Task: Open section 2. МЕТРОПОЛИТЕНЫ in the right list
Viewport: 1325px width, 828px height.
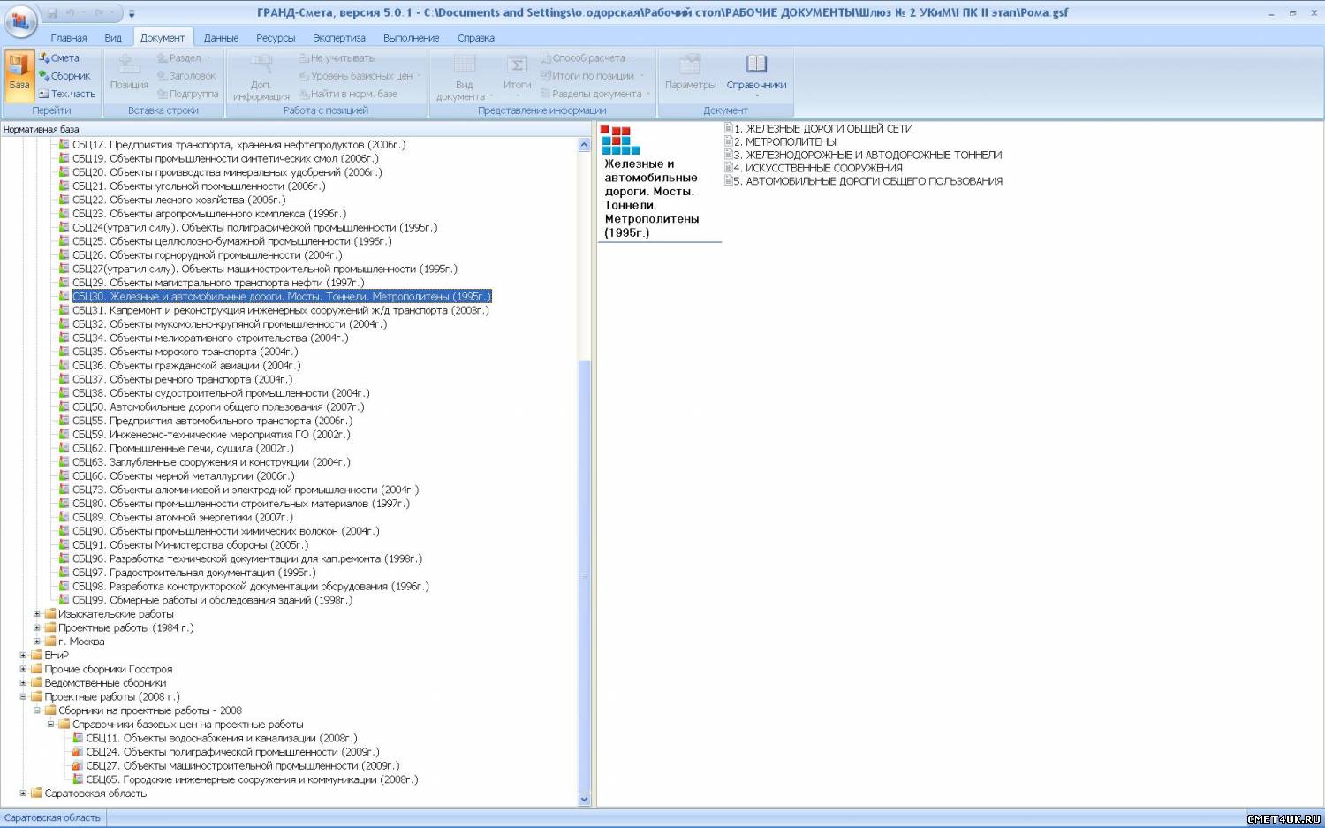Action: coord(790,141)
